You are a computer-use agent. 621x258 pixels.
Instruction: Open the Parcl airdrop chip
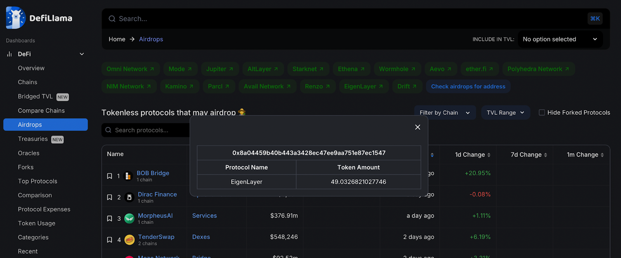219,86
